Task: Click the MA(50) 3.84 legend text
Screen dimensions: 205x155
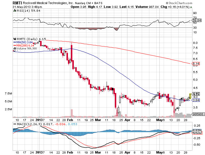Action: (25, 42)
